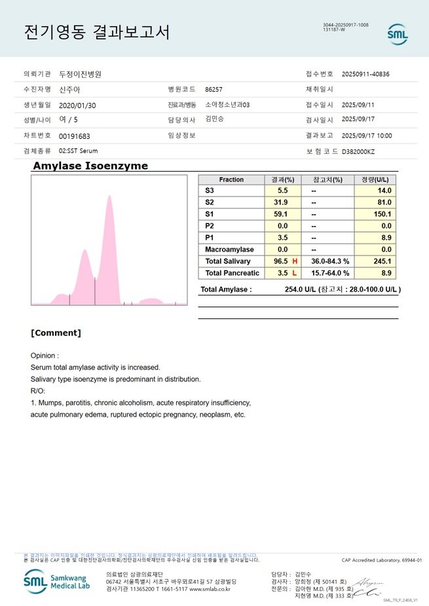
Task: Select receipt date 2025/09/11
Action: (x=358, y=105)
